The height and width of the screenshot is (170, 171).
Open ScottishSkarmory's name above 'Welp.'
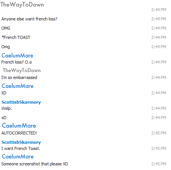(x=21, y=102)
